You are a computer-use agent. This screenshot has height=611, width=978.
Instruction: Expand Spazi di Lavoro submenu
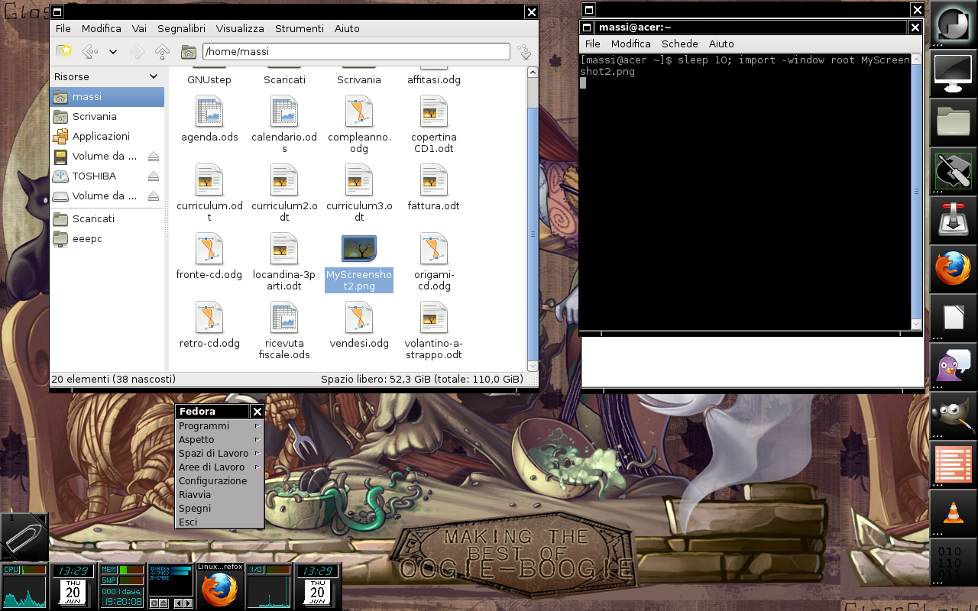[x=220, y=454]
